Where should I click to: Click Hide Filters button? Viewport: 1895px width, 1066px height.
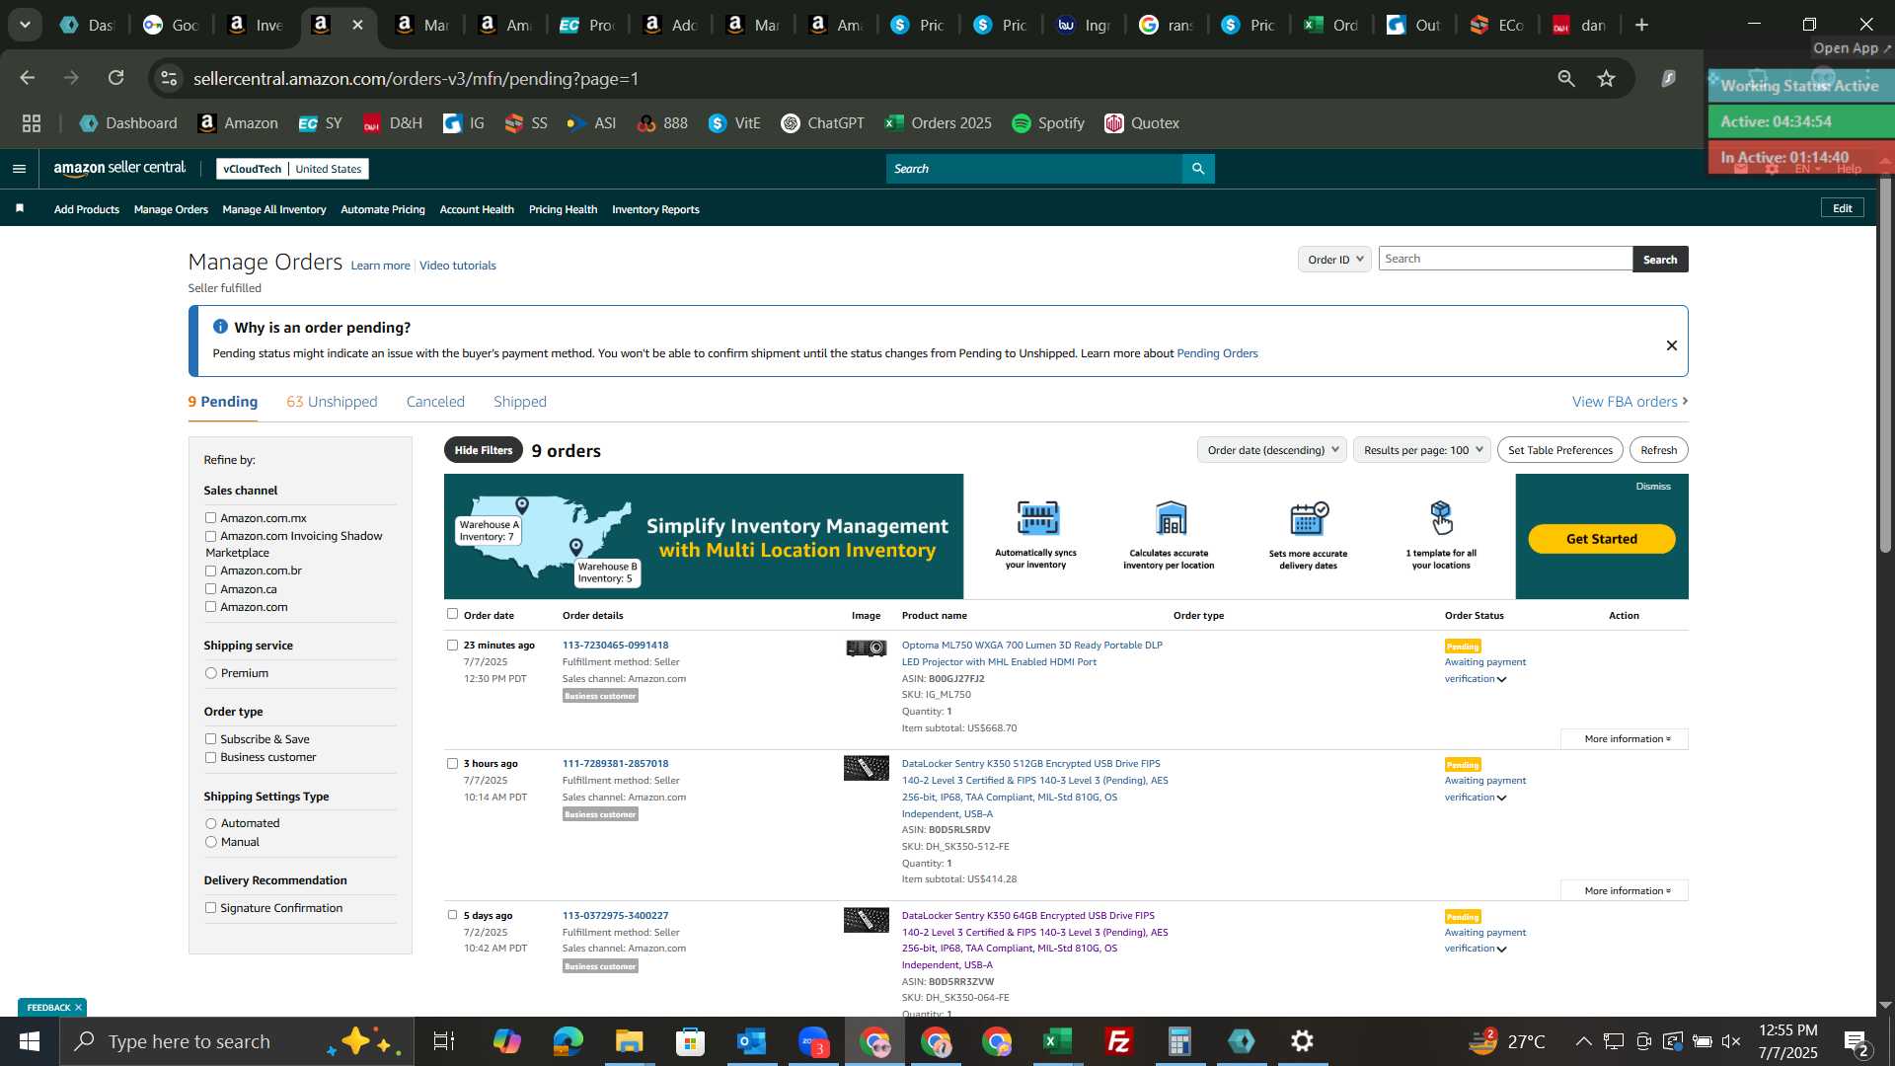(x=484, y=450)
